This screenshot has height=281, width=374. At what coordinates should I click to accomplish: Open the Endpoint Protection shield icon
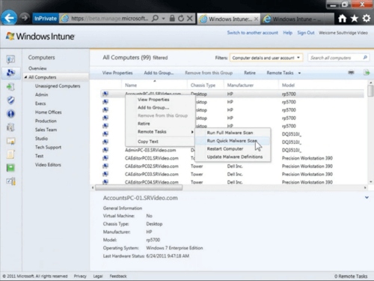[10, 100]
